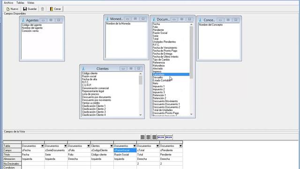Click the cSerieDocumento Campo cell

click(56, 150)
